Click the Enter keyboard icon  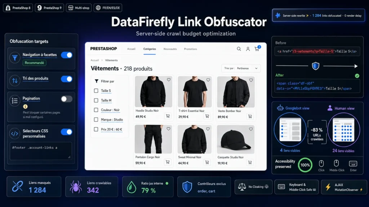pos(353,164)
